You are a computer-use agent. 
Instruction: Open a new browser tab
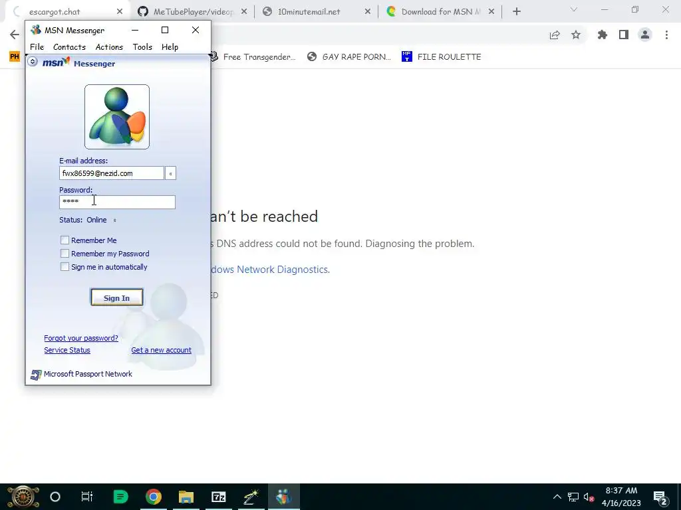coord(516,12)
